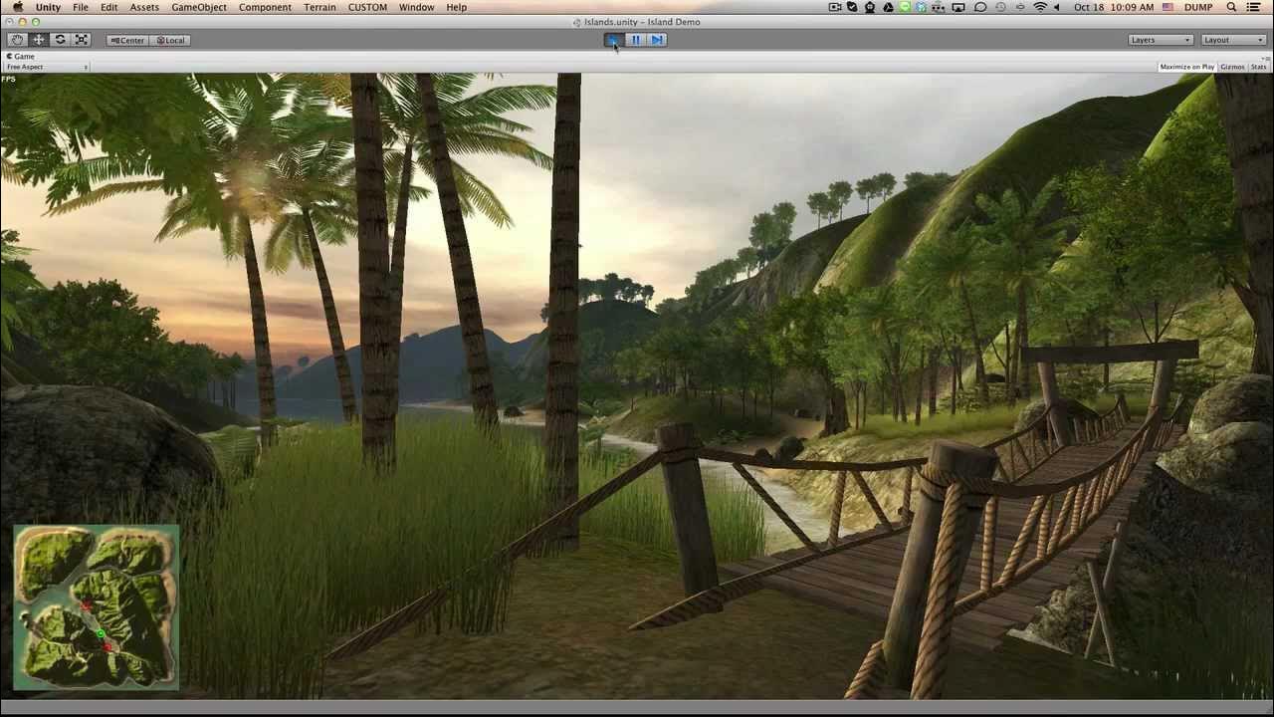Click the chat bubble menu bar icon
The image size is (1274, 717).
(x=980, y=7)
